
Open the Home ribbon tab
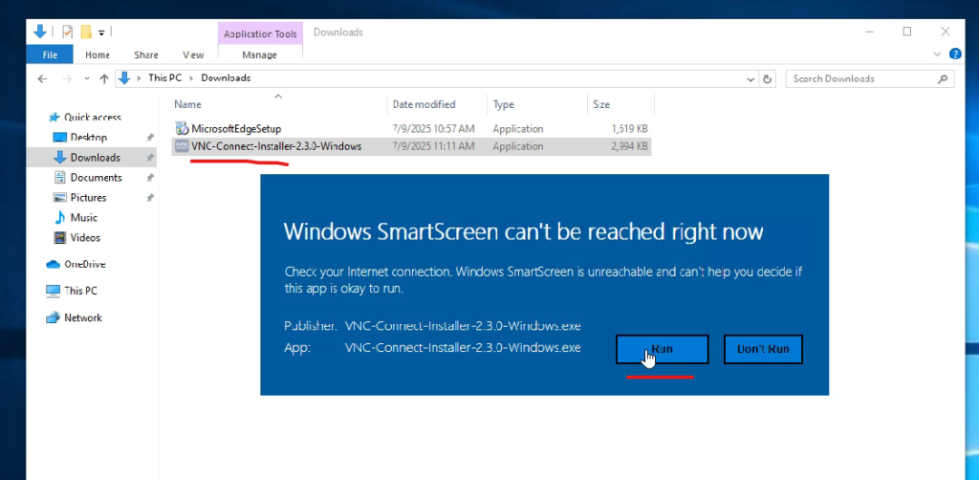pyautogui.click(x=98, y=55)
